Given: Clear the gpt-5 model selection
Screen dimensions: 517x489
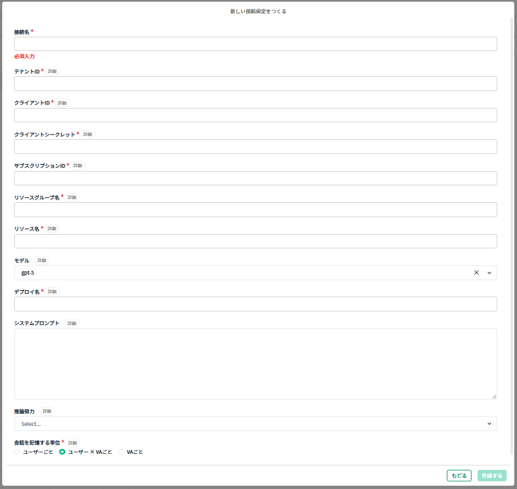Looking at the screenshot, I should pos(476,272).
